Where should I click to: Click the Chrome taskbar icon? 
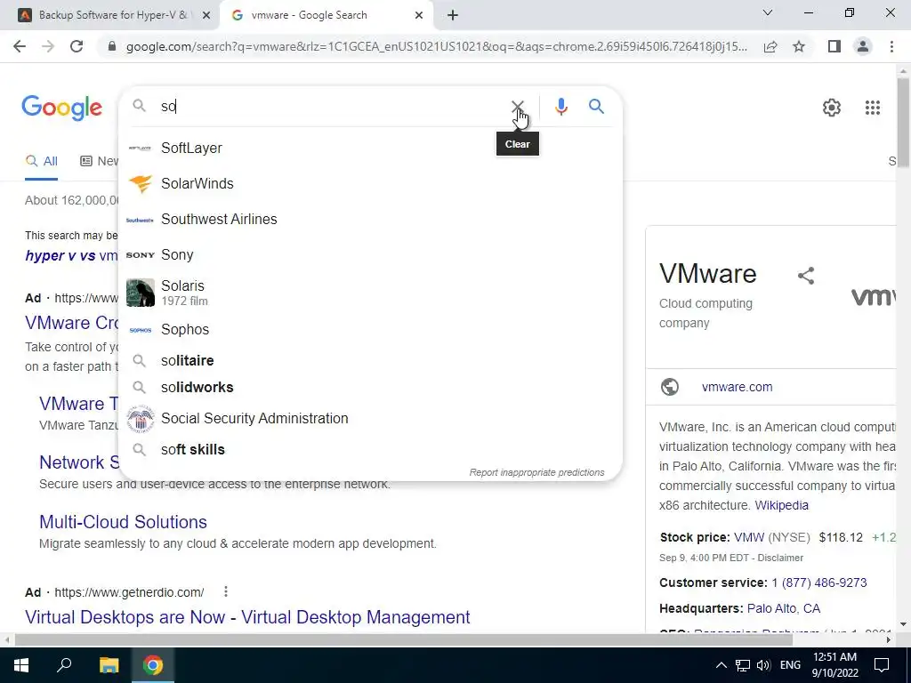(x=153, y=665)
